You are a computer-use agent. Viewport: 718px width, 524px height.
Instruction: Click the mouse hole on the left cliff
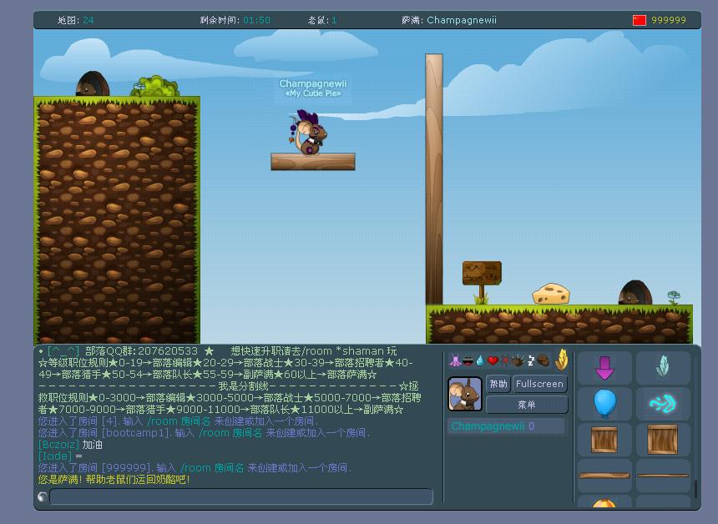(x=93, y=83)
